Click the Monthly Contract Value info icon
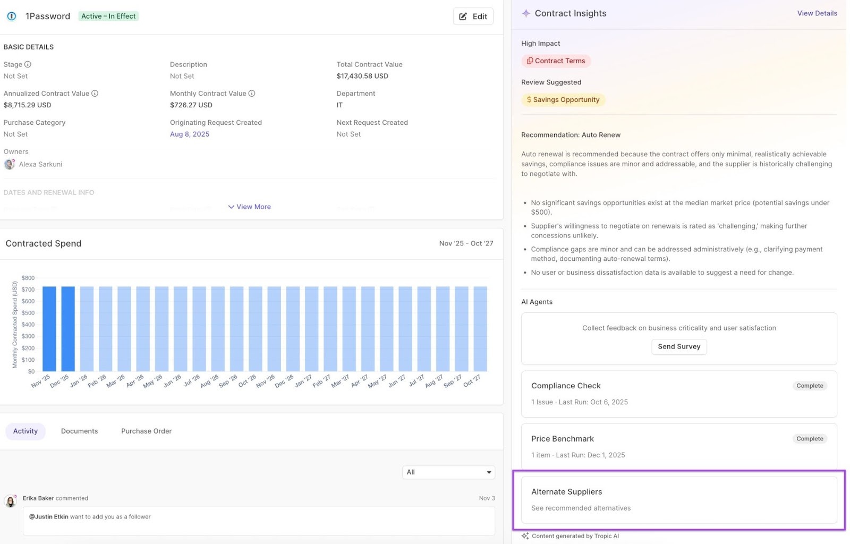 click(x=252, y=93)
